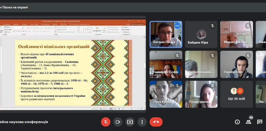266x131 pixels.
Task: Click muted mic icon on Байдюк Кіра tile
Action: [212, 26]
